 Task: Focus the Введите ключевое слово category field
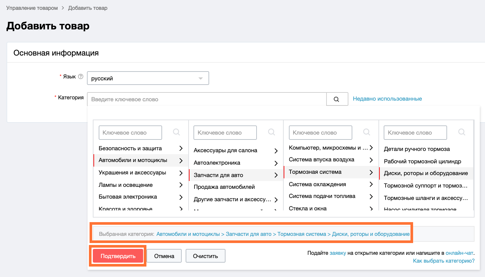[x=207, y=99]
